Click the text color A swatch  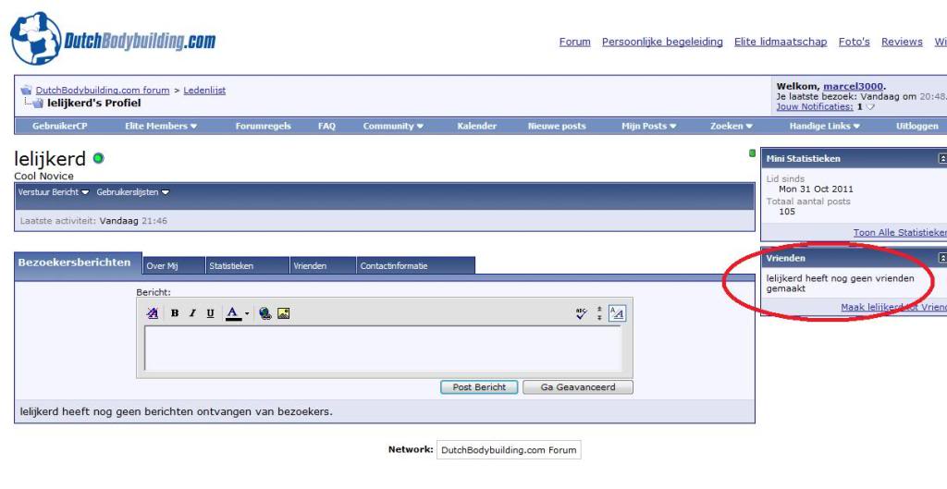tap(233, 313)
